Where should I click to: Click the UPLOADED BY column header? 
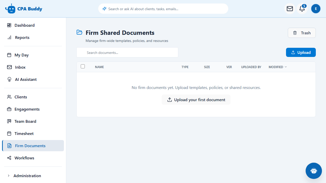(x=251, y=67)
